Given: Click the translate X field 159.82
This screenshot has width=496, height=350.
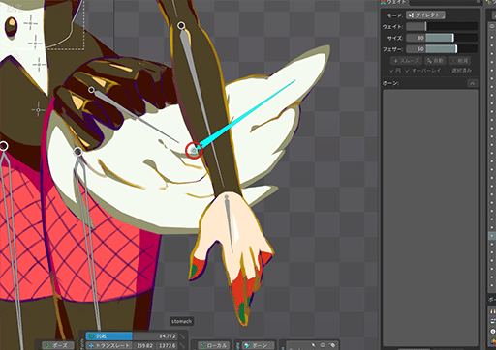Looking at the screenshot, I should 143,345.
